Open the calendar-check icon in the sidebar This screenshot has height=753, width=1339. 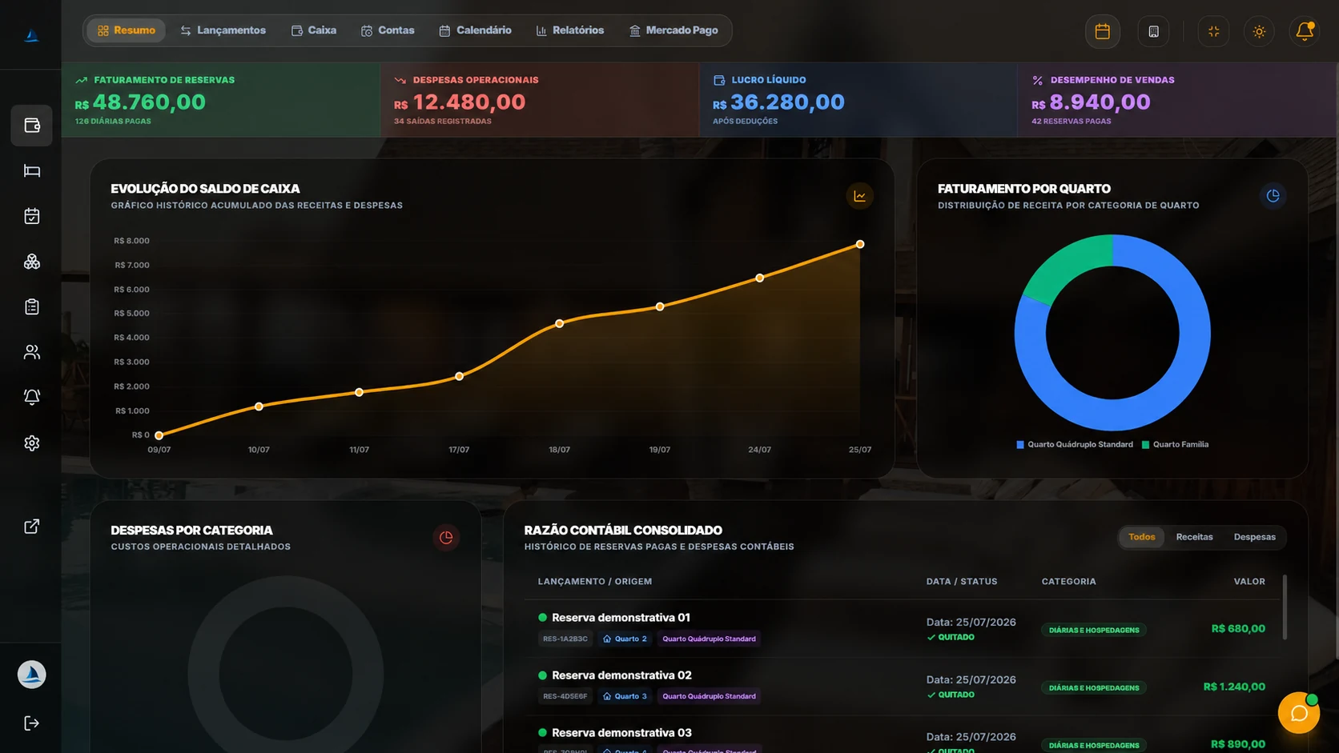coord(32,216)
